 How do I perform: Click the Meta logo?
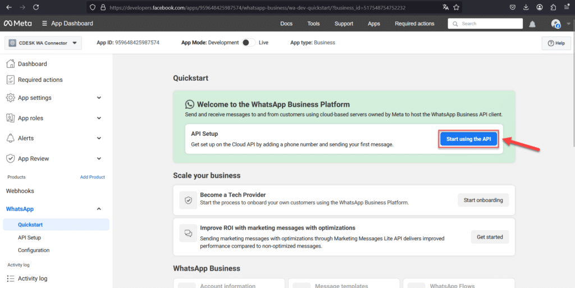17,24
